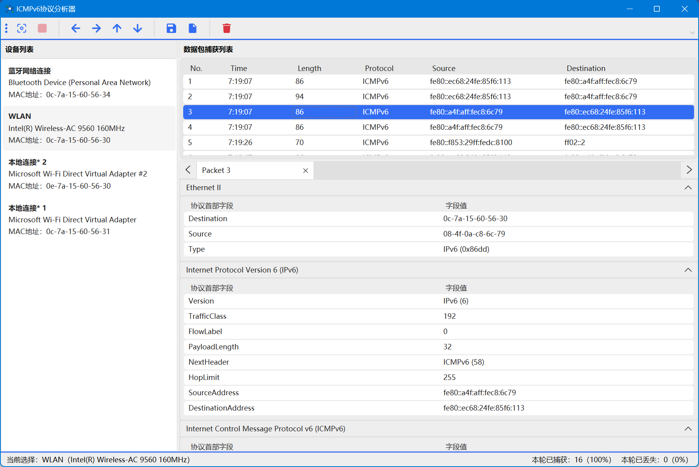
Task: Sort by the Length column header
Action: pyautogui.click(x=309, y=69)
